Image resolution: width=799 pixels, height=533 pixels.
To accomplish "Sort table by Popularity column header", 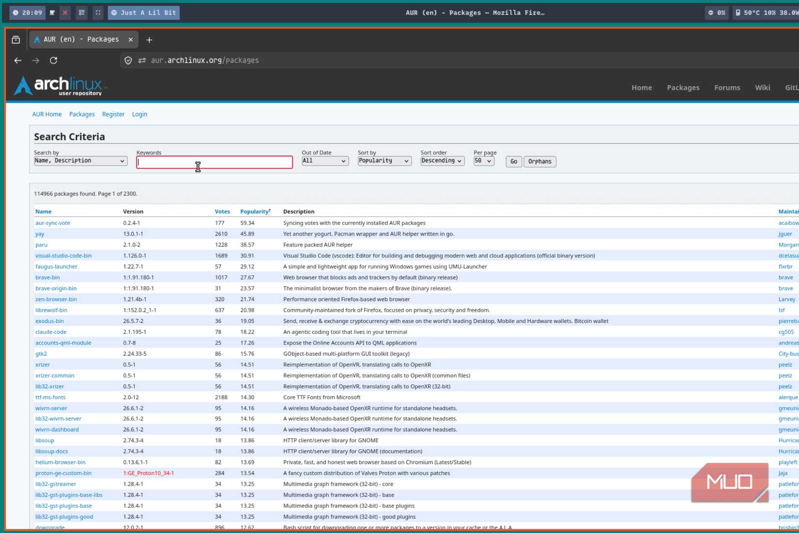I will point(254,212).
